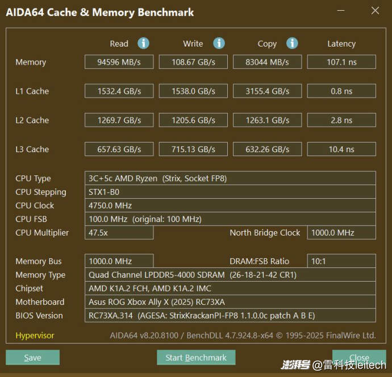Minimize the AIDA64 benchmark window
Viewport: 392px width, 377px height.
click(340, 11)
